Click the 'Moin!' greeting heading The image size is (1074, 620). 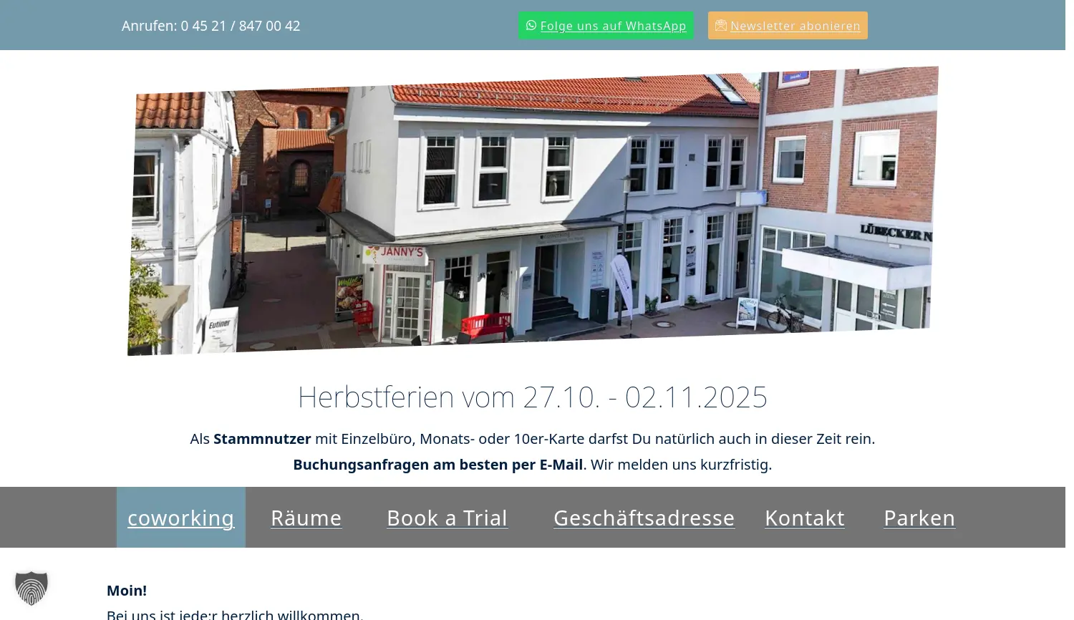127,591
